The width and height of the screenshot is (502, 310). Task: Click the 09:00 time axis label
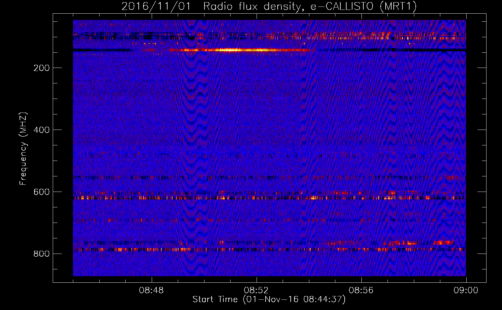click(466, 290)
